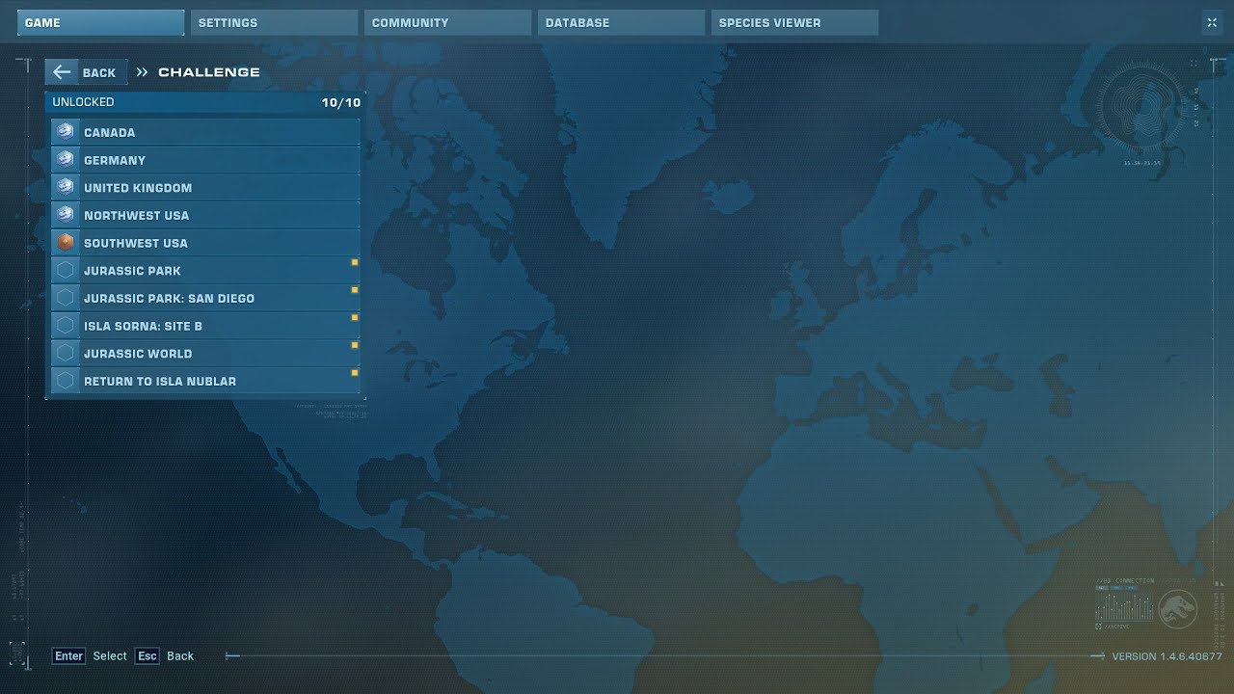Click yellow marker on Jurassic World row
This screenshot has height=694, width=1234.
(355, 345)
